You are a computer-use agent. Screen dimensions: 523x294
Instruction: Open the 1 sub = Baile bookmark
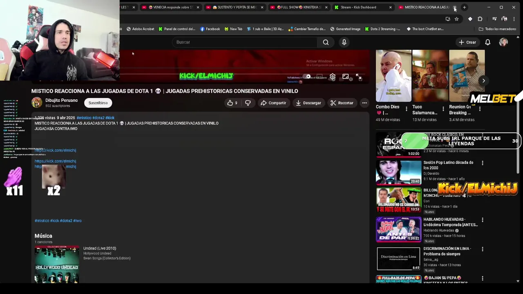[x=265, y=29]
